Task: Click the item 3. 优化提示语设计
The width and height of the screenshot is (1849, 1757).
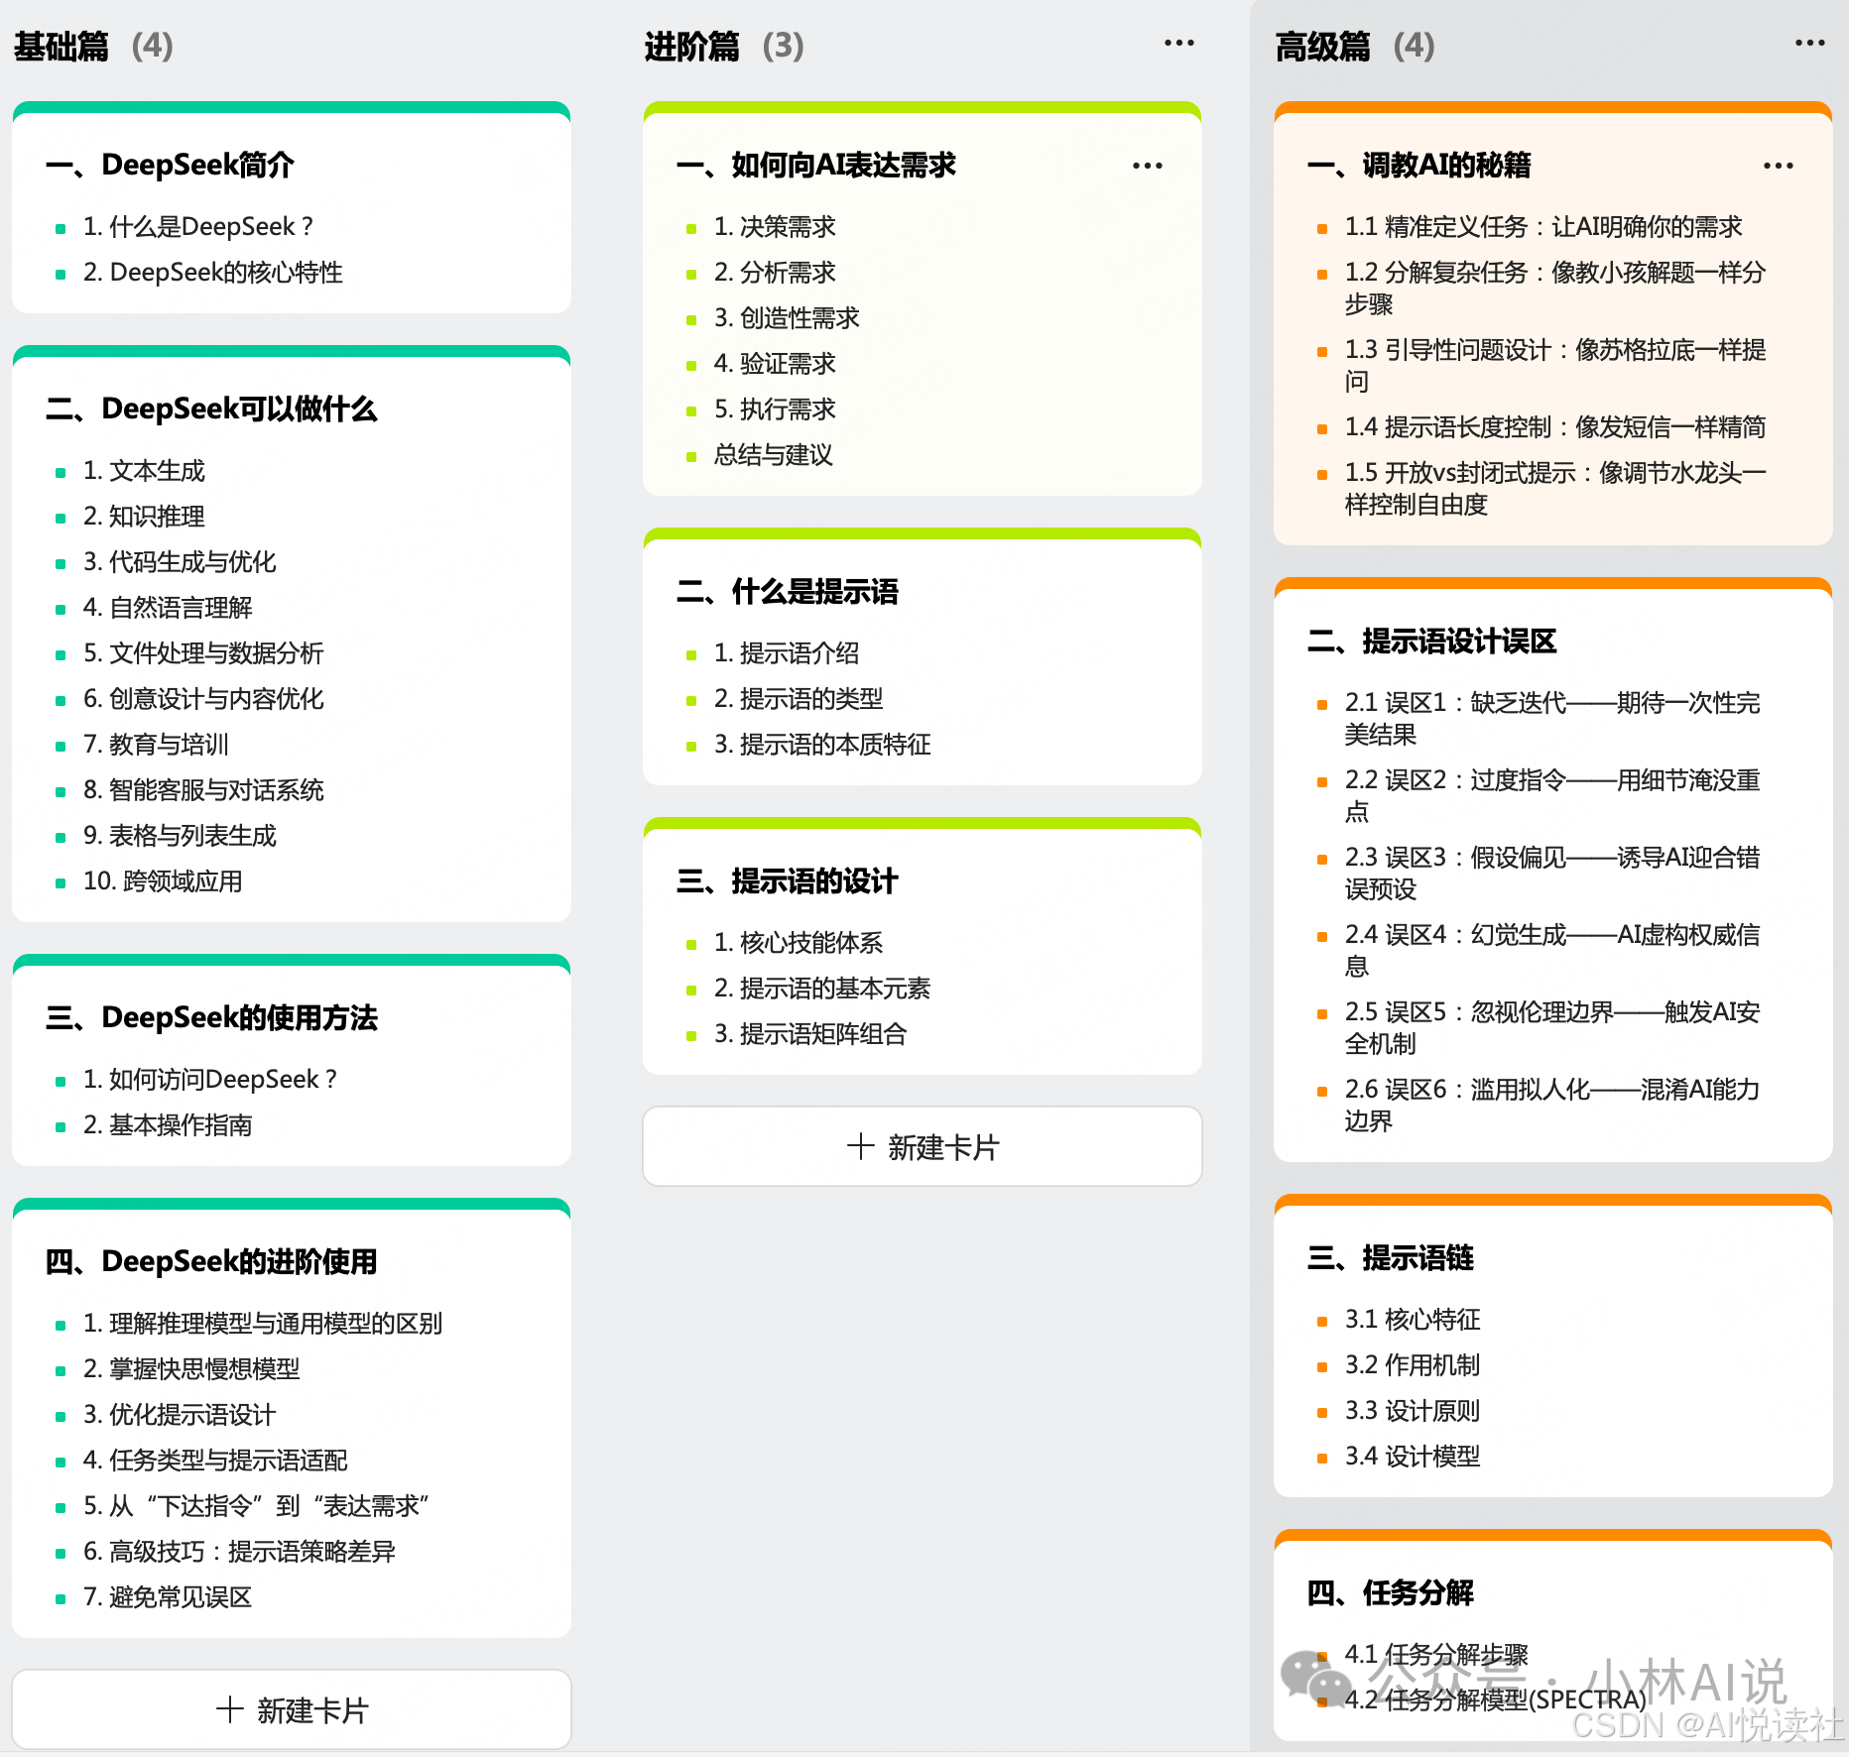Action: (x=180, y=1415)
